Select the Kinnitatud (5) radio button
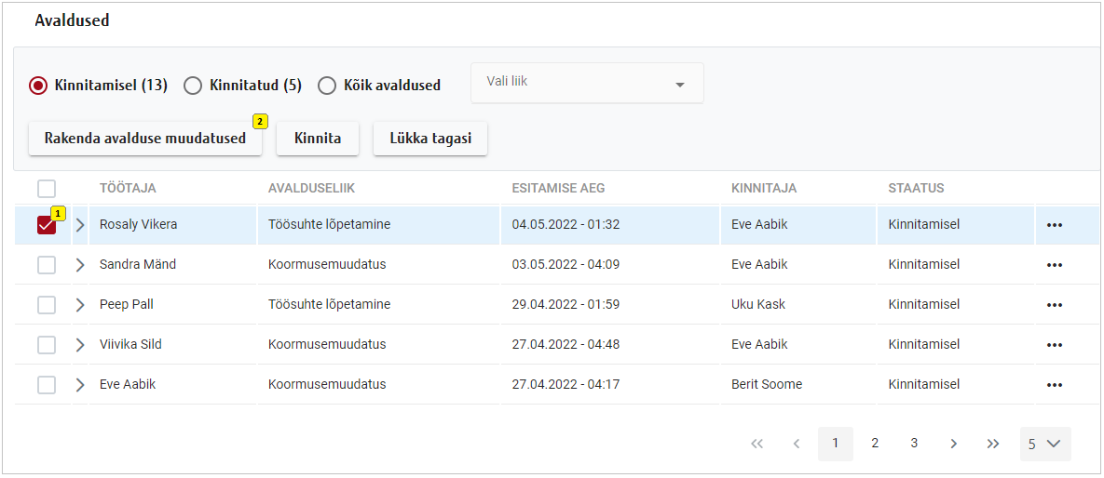This screenshot has height=478, width=1104. pyautogui.click(x=193, y=86)
